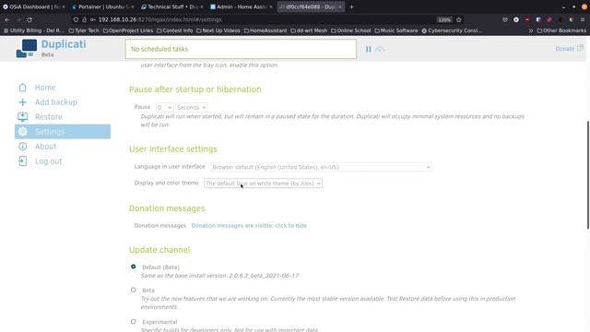Viewport: 590px width, 332px height.
Task: Click the browser Forward arrow
Action: click(18, 19)
